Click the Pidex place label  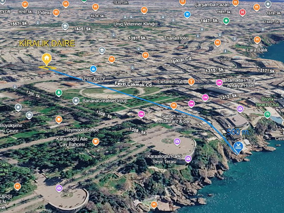tap(43, 12)
